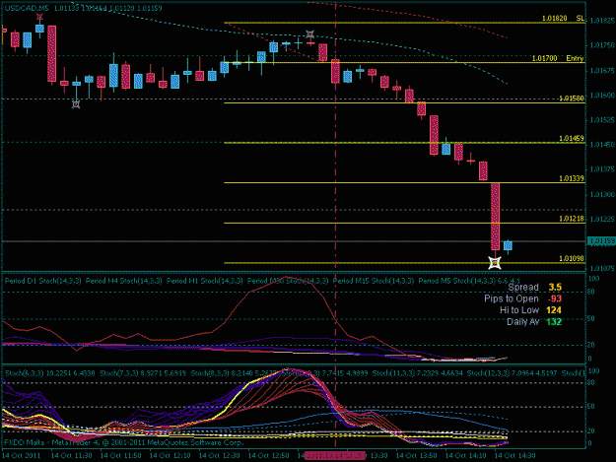Select the Period H4 Stoch(14,3,3) label

tap(124, 281)
